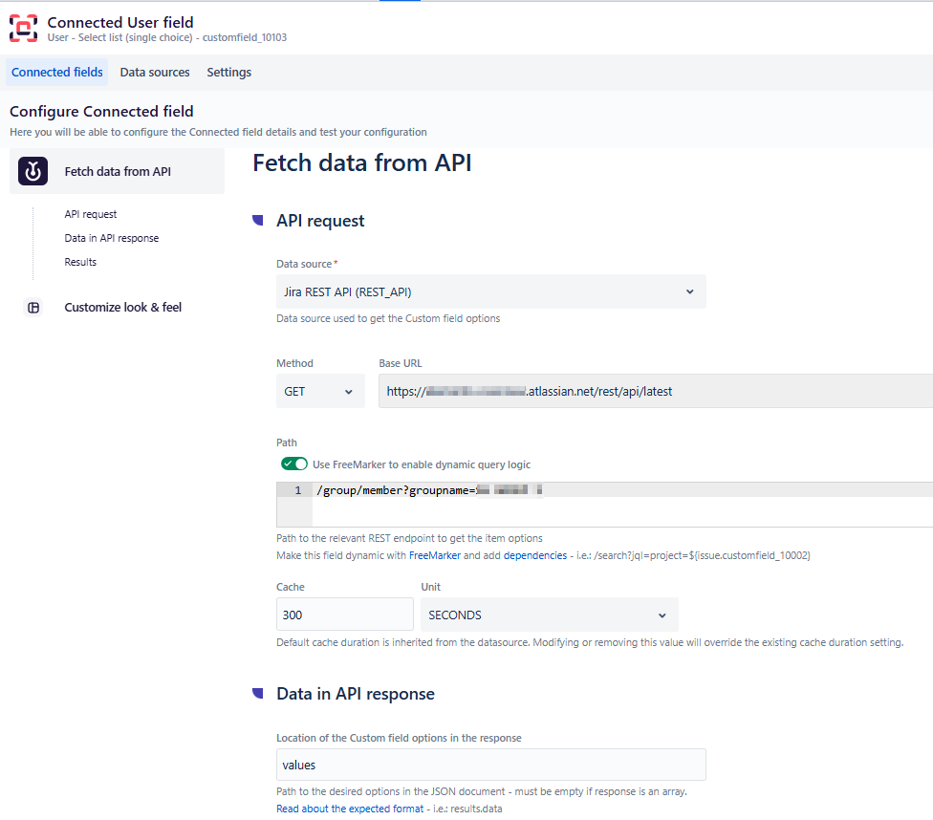
Task: Change the cache Unit from SECONDS
Action: 549,615
